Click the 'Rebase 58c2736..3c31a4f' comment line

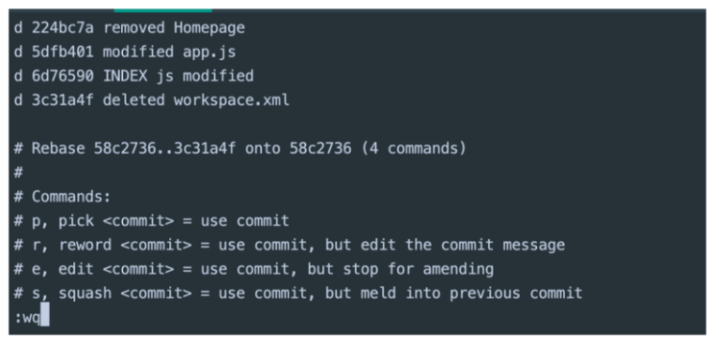[239, 148]
